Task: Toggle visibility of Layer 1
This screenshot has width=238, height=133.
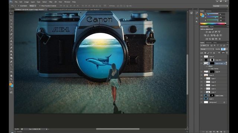Action: 202,99
